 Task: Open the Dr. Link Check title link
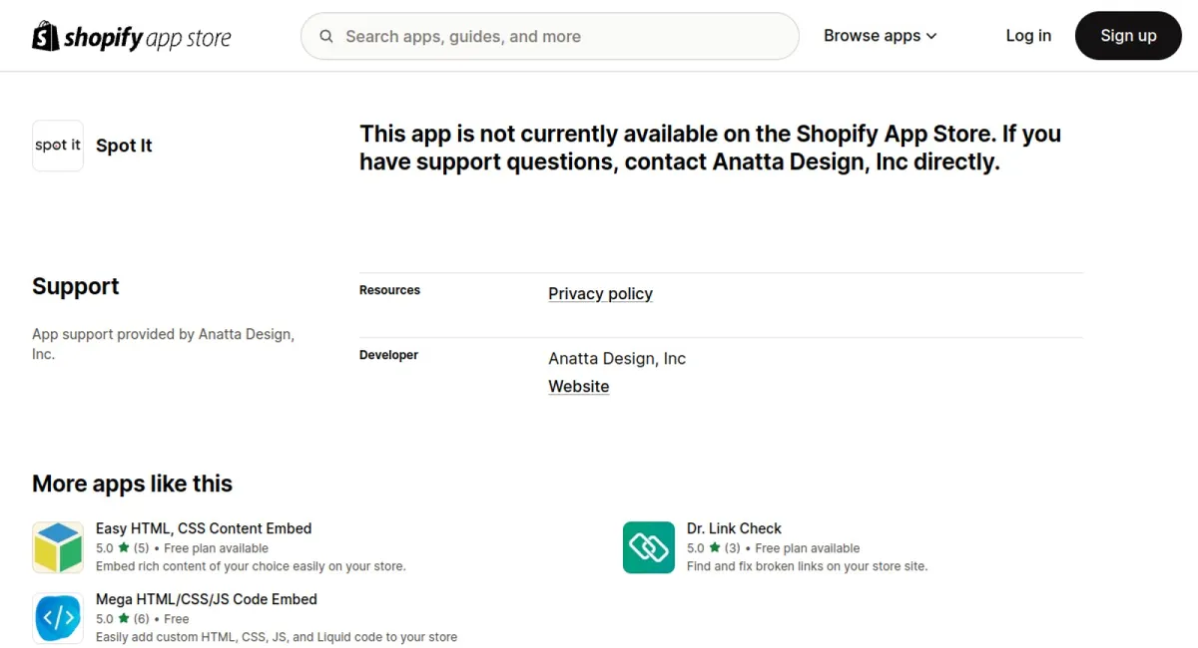point(734,528)
